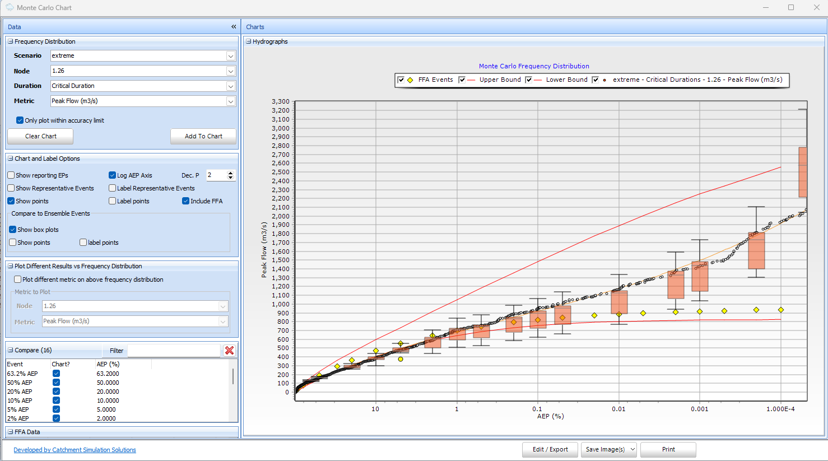Open the Developed by Catchment Simulation Solutions link

[x=75, y=450]
